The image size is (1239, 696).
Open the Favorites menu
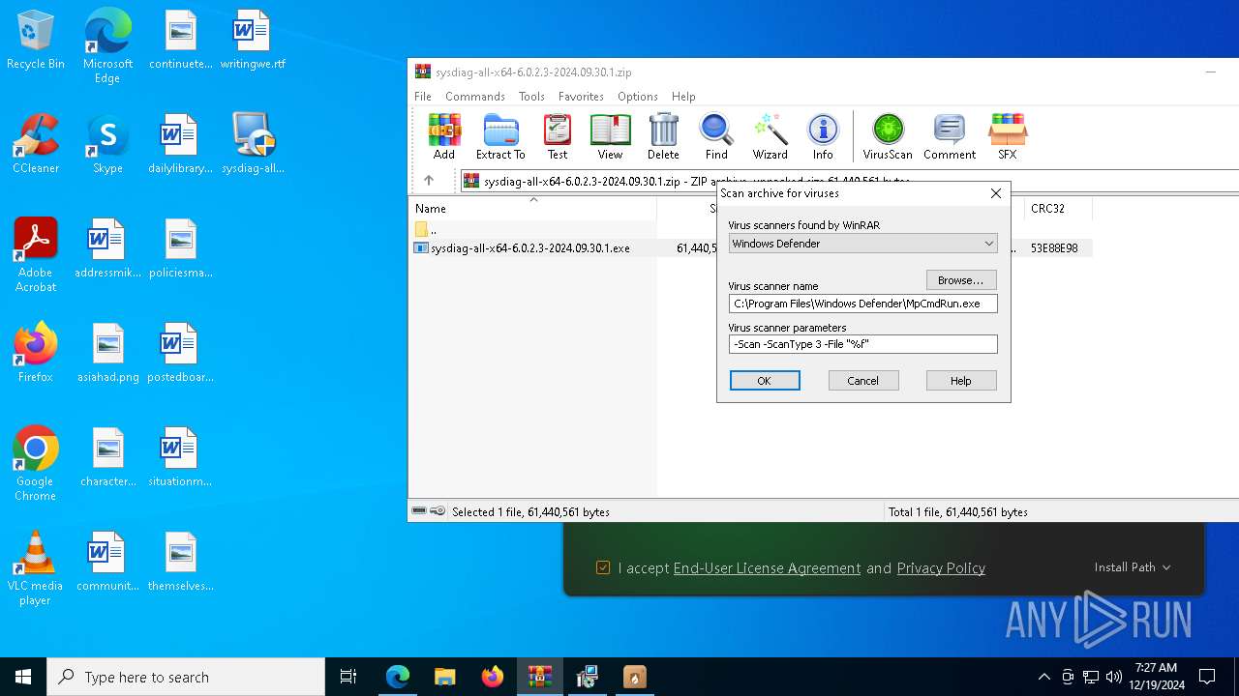[581, 97]
